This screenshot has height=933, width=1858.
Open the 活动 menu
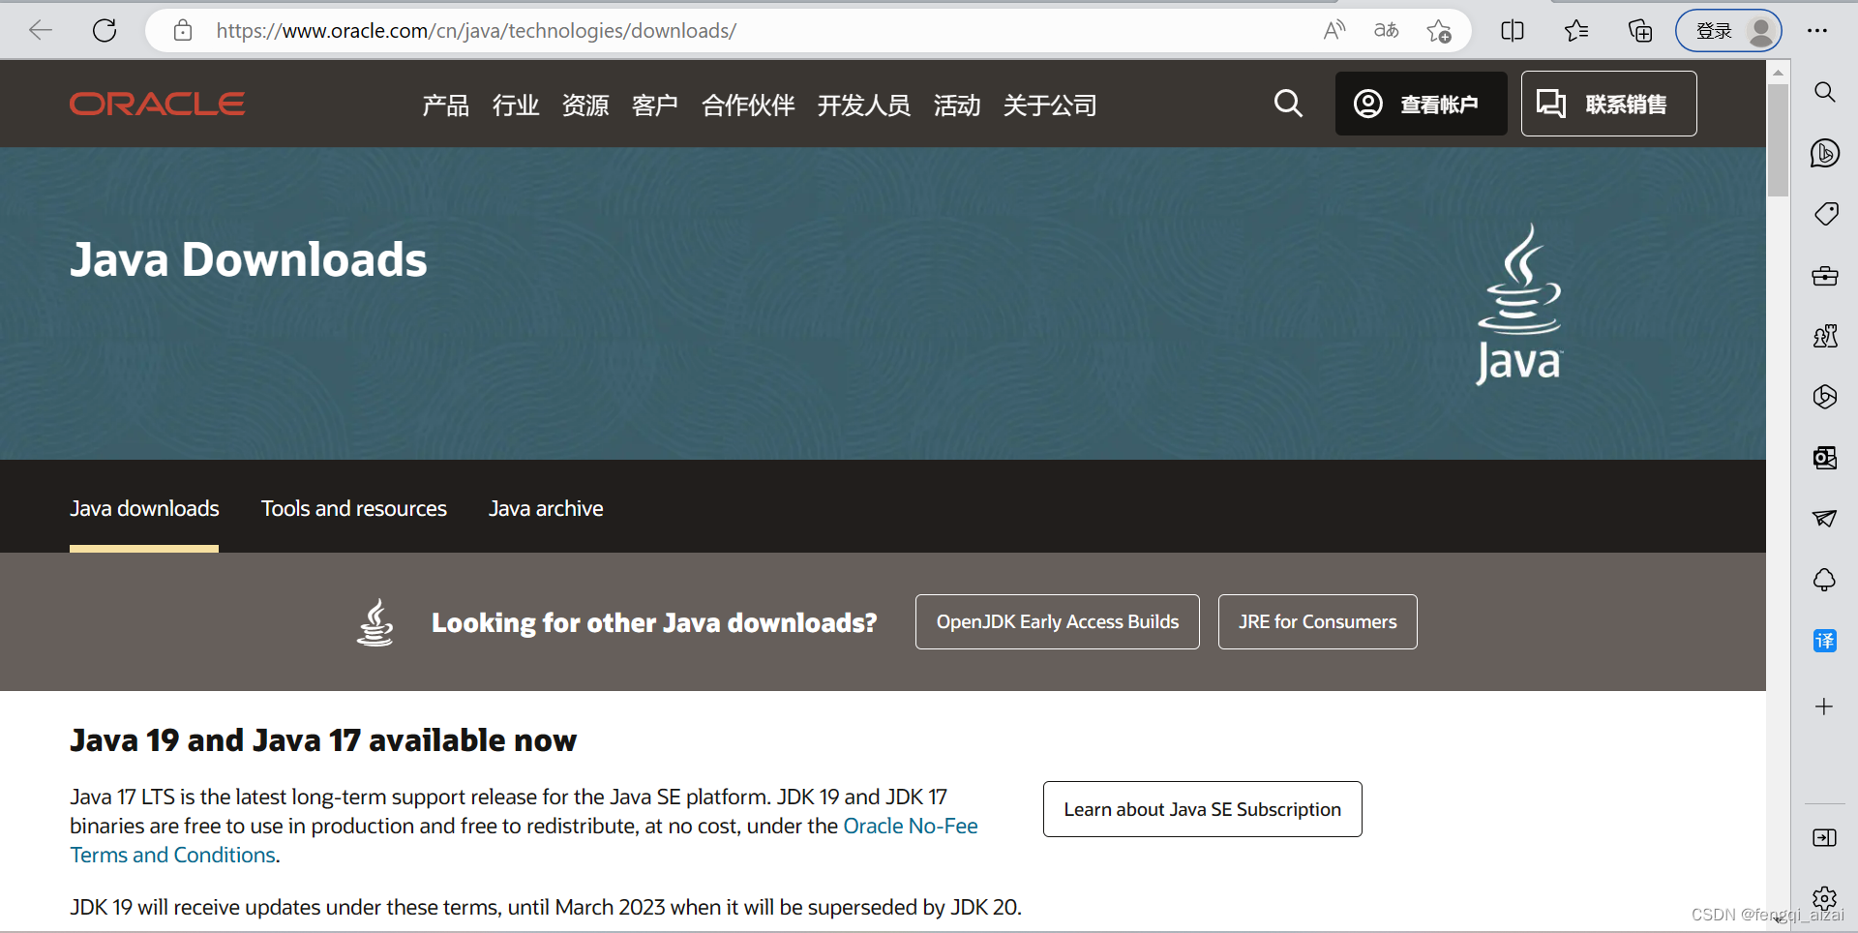coord(957,105)
